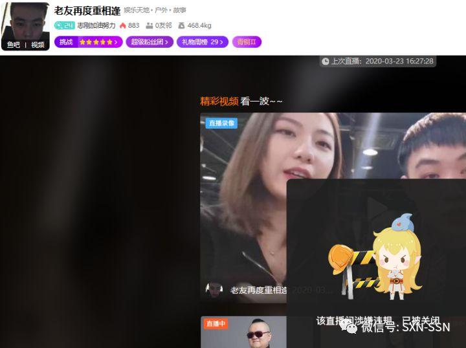Open the 直播中 live stream thumbnail

(244, 332)
